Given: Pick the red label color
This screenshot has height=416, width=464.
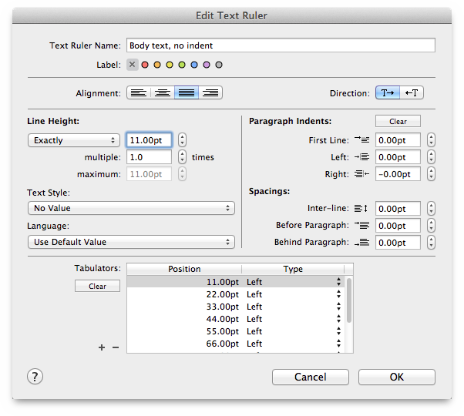Looking at the screenshot, I should click(x=145, y=65).
